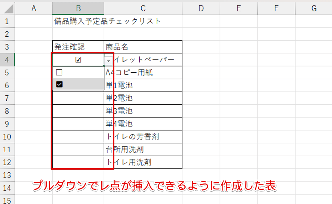Select cell B4 containing the check mark
The image size is (332, 204).
(78, 60)
